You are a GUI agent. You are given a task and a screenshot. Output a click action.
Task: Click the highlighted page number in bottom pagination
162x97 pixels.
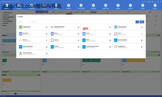click(16, 94)
